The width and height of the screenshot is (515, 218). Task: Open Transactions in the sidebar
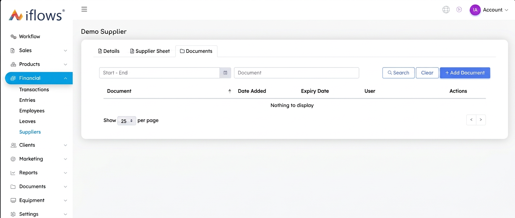[x=34, y=90]
